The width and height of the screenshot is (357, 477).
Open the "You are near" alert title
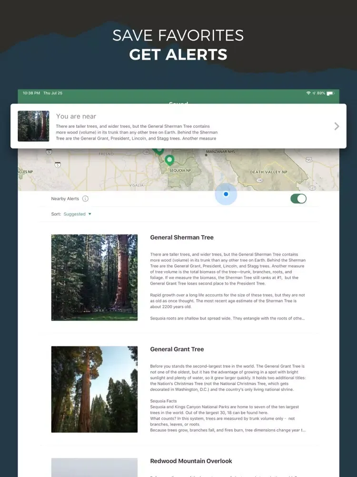point(76,116)
